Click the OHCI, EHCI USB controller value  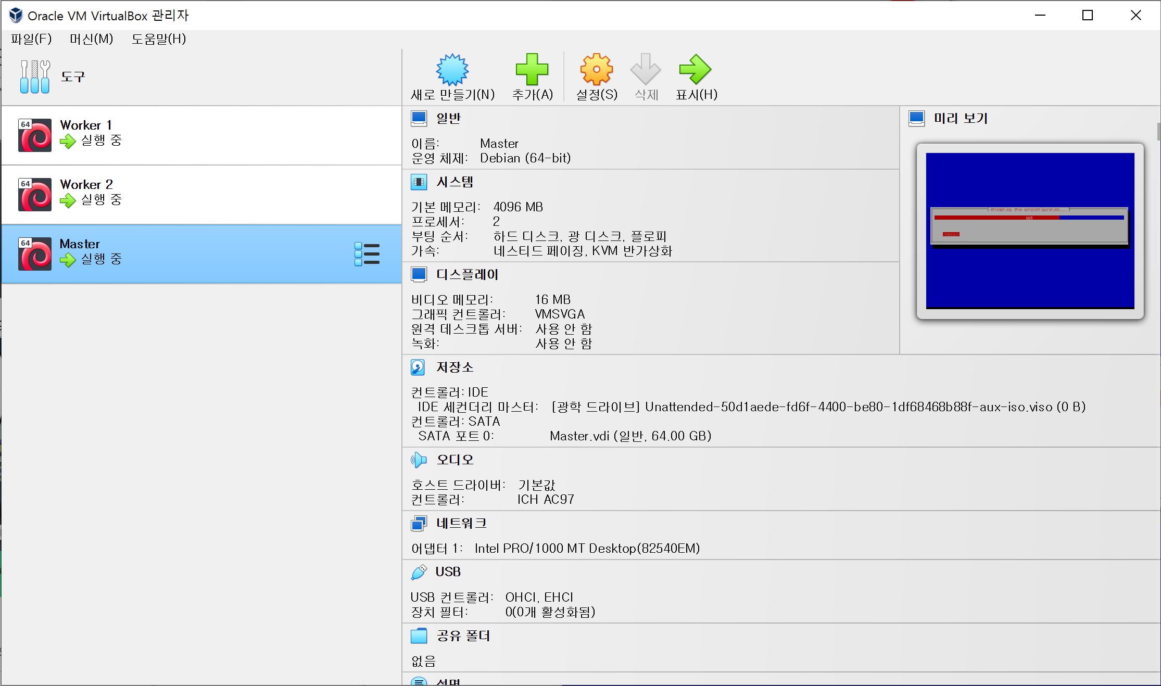[539, 598]
